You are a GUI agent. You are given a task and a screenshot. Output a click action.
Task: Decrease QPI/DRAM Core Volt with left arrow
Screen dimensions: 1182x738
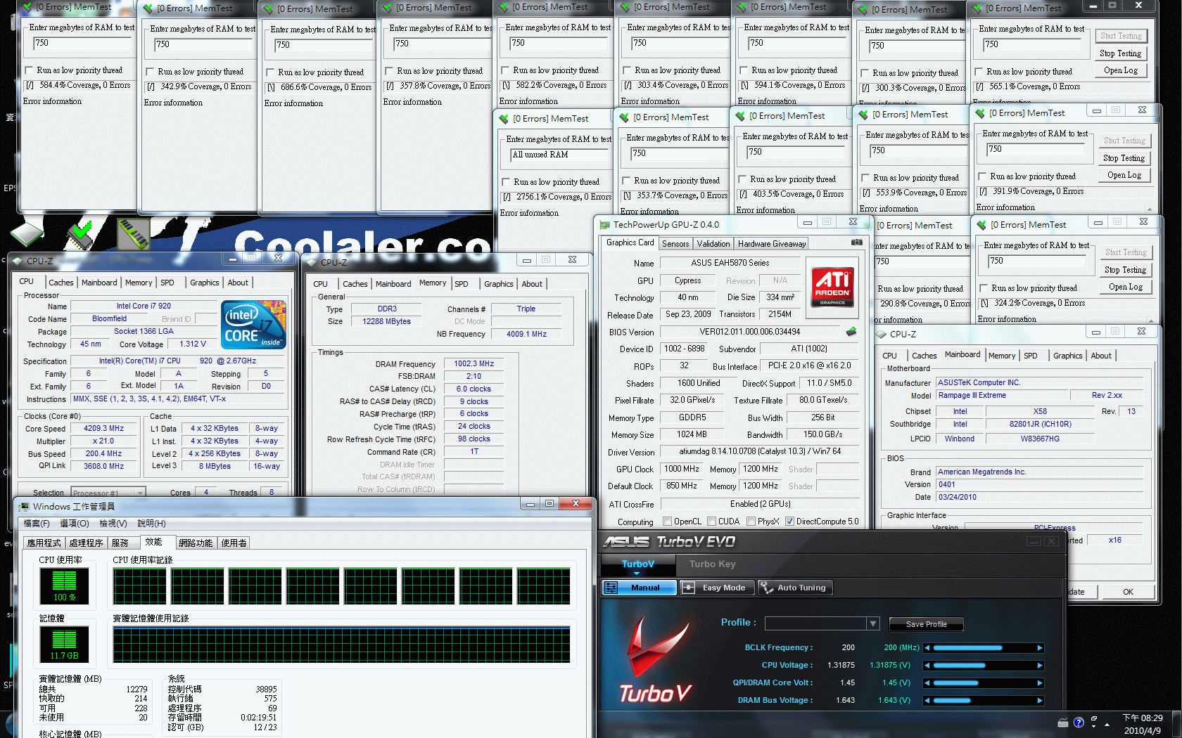[x=927, y=683]
